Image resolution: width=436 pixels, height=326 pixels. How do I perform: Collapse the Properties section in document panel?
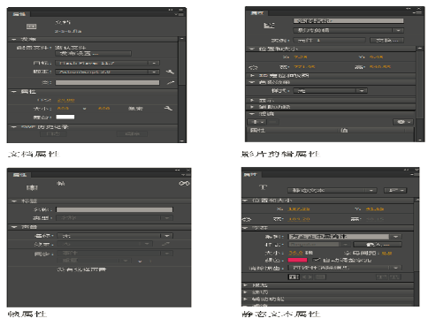(x=14, y=92)
